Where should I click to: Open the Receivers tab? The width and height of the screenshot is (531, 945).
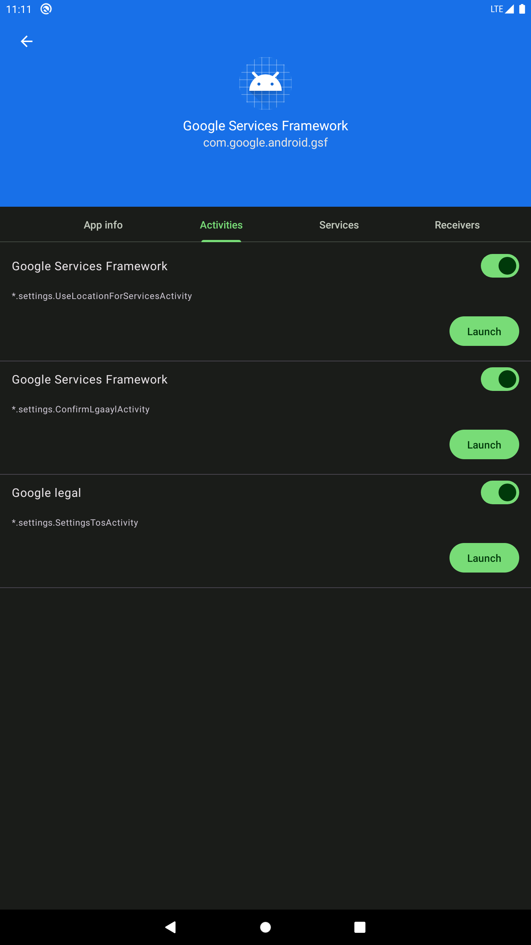tap(457, 225)
